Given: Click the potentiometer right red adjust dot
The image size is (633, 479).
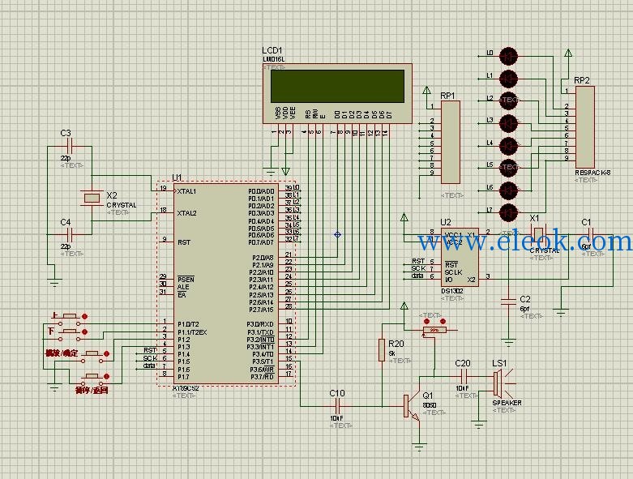Looking at the screenshot, I should pyautogui.click(x=443, y=322).
